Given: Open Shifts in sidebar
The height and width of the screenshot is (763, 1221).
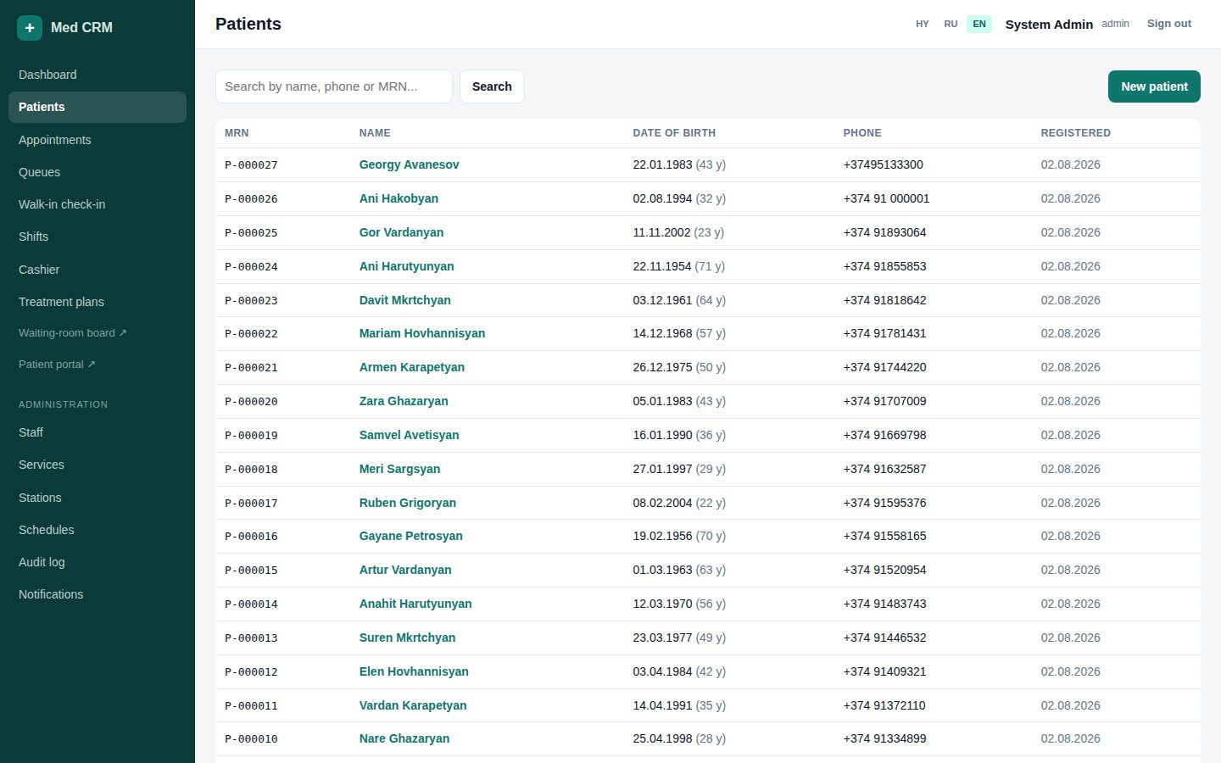Looking at the screenshot, I should (98, 237).
